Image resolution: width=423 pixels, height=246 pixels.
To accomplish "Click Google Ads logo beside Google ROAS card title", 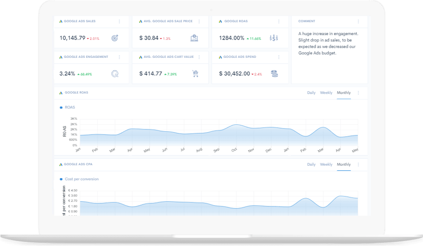I will [220, 21].
